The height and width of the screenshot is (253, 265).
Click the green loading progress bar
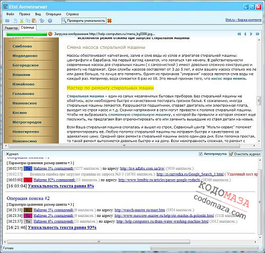coord(26,34)
